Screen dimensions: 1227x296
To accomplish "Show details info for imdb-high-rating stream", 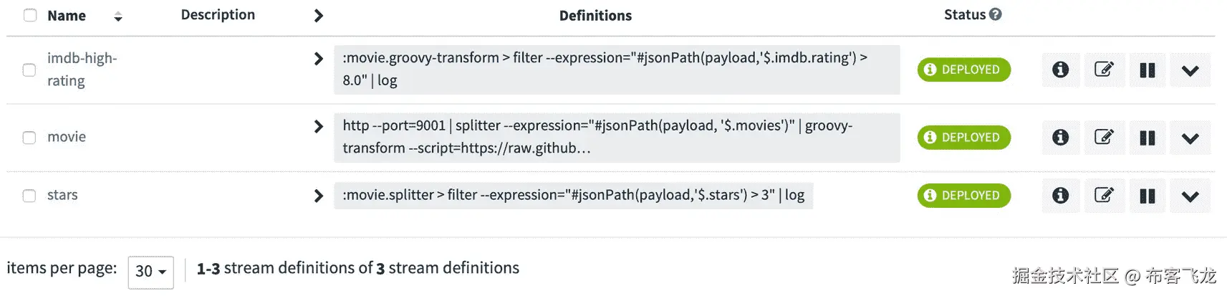I will 1060,70.
